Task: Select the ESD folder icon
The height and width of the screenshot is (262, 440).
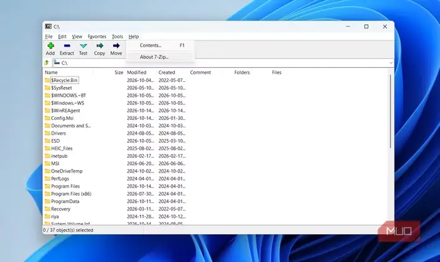Action: (47, 141)
